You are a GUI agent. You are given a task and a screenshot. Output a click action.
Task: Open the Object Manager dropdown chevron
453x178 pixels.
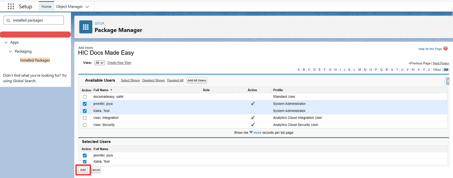(87, 7)
